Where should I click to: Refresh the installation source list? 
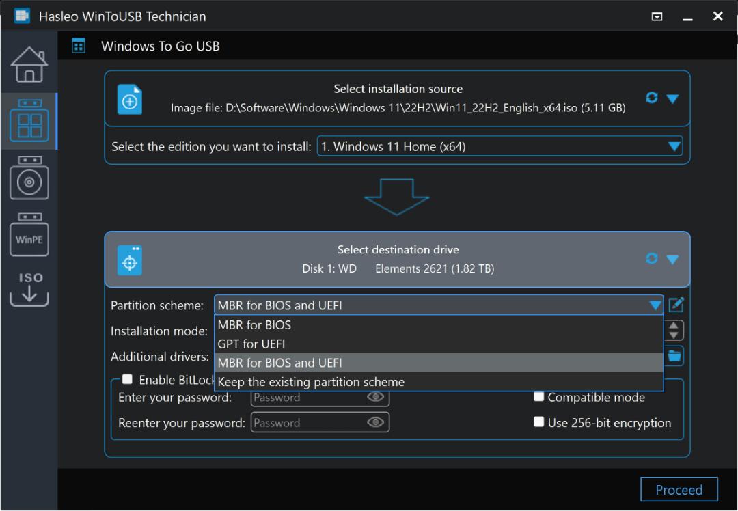pyautogui.click(x=651, y=98)
